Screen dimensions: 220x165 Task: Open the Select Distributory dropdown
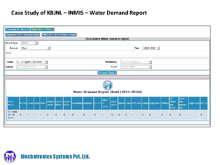coord(136,62)
